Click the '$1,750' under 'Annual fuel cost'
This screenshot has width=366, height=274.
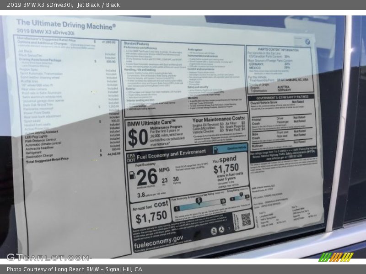pos(151,217)
